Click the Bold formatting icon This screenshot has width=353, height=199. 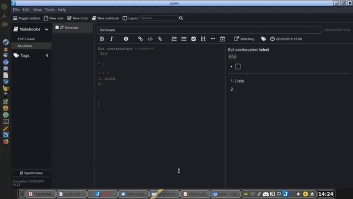(101, 39)
